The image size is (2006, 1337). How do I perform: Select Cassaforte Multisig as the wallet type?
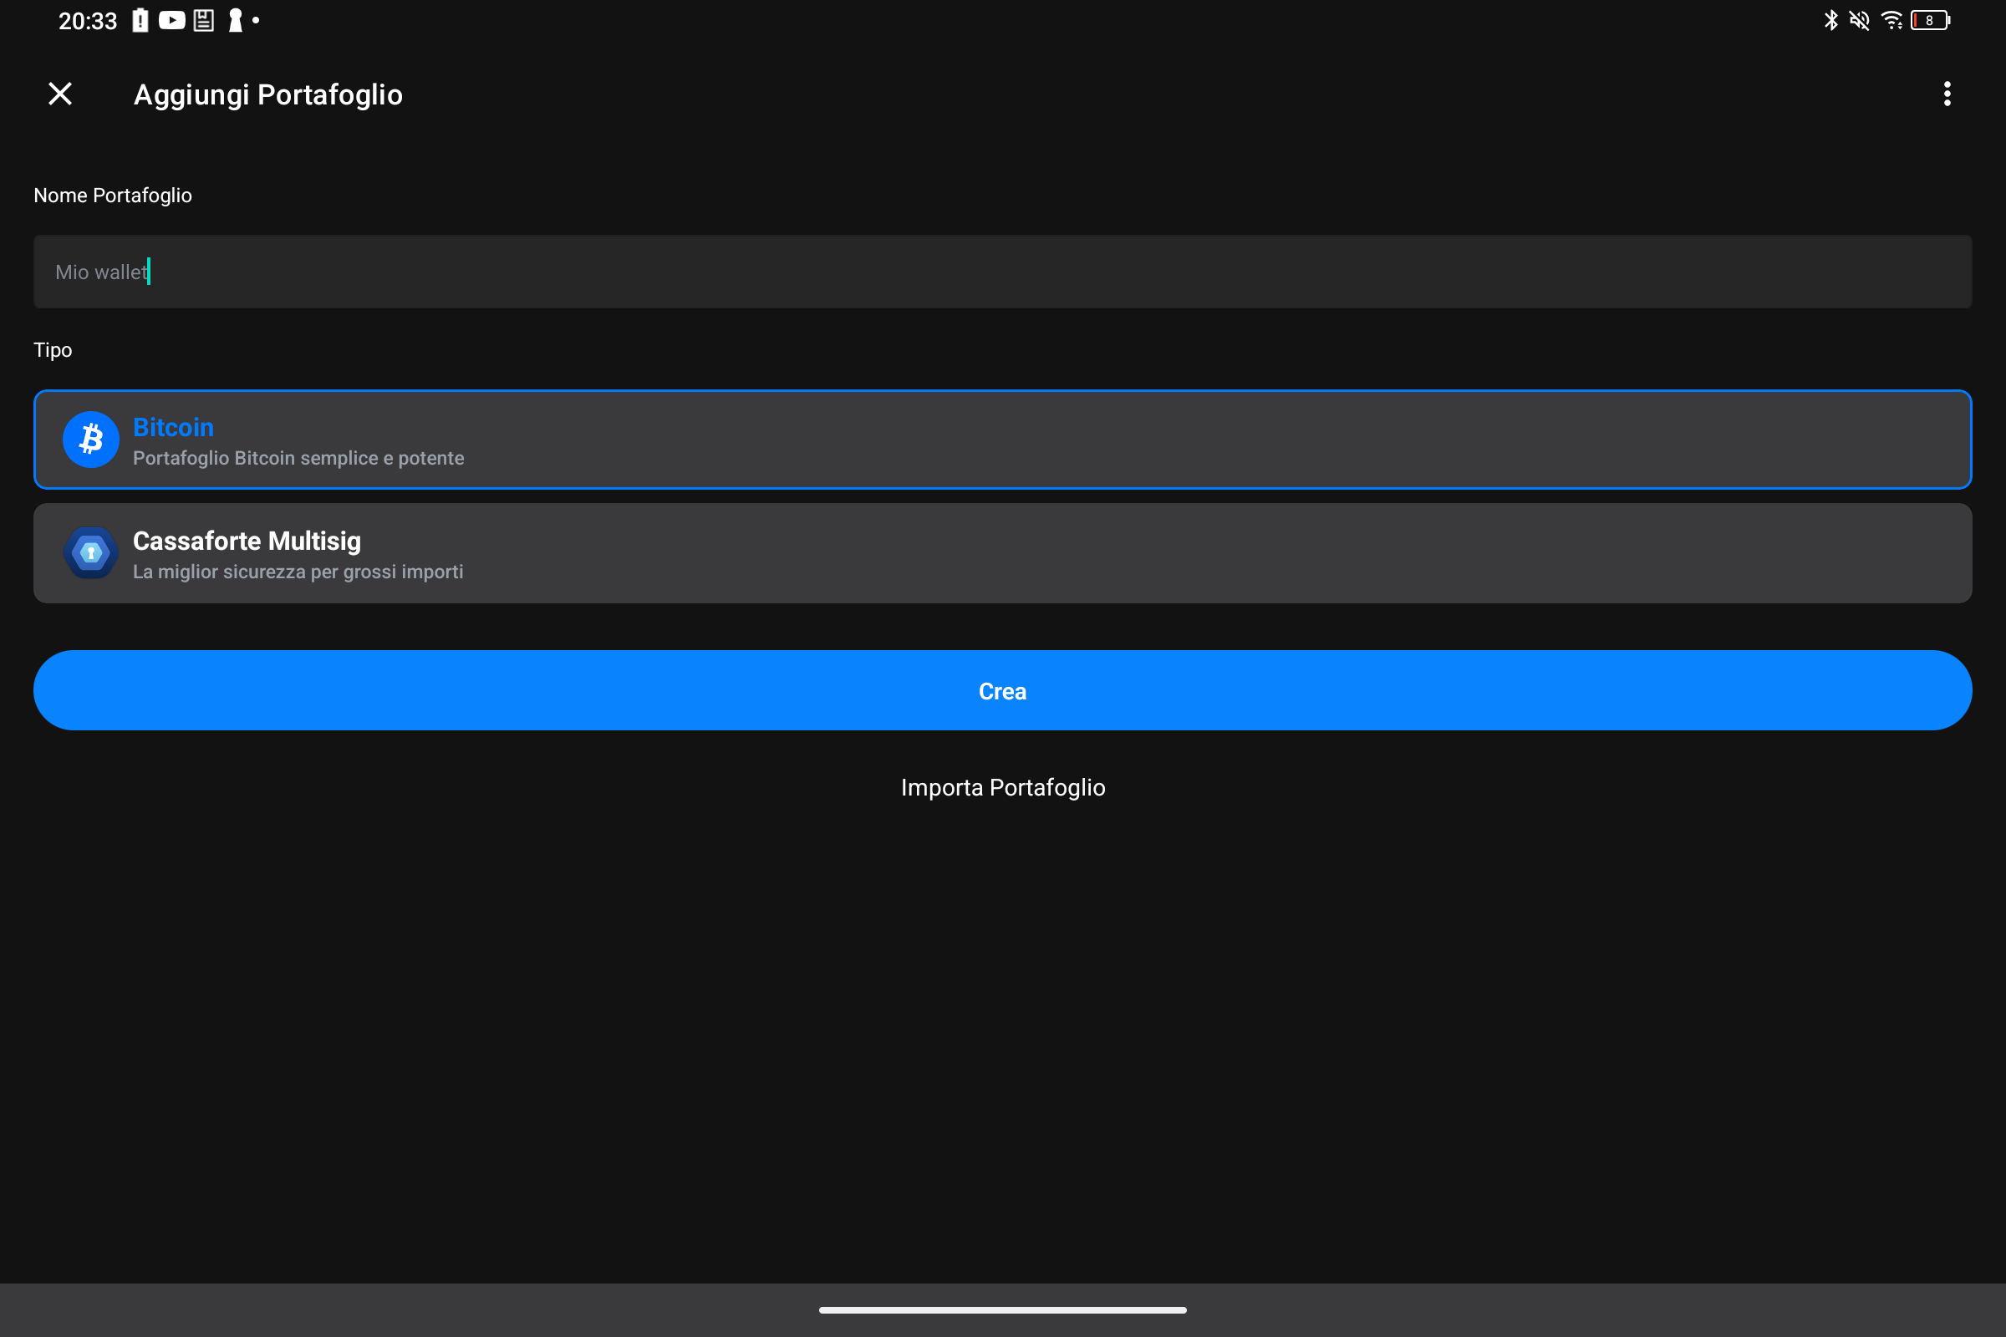pyautogui.click(x=1002, y=552)
